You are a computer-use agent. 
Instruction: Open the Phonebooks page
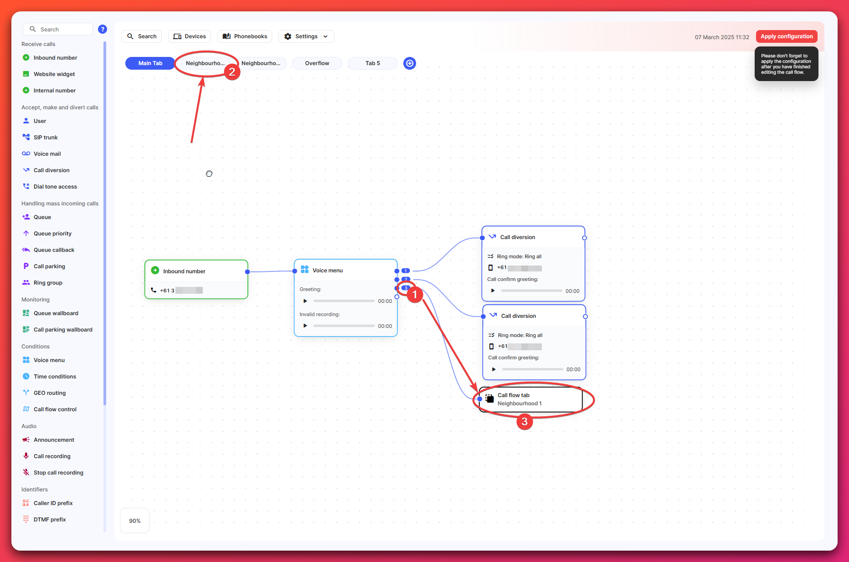(245, 36)
